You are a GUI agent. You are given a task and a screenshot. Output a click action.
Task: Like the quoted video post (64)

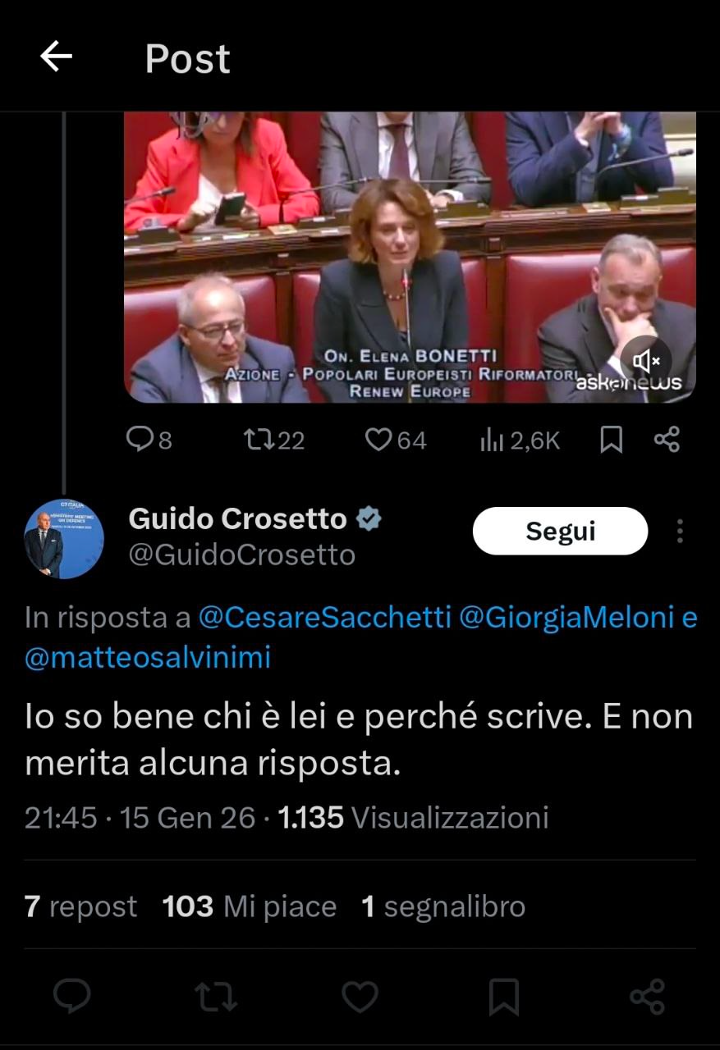tap(396, 441)
